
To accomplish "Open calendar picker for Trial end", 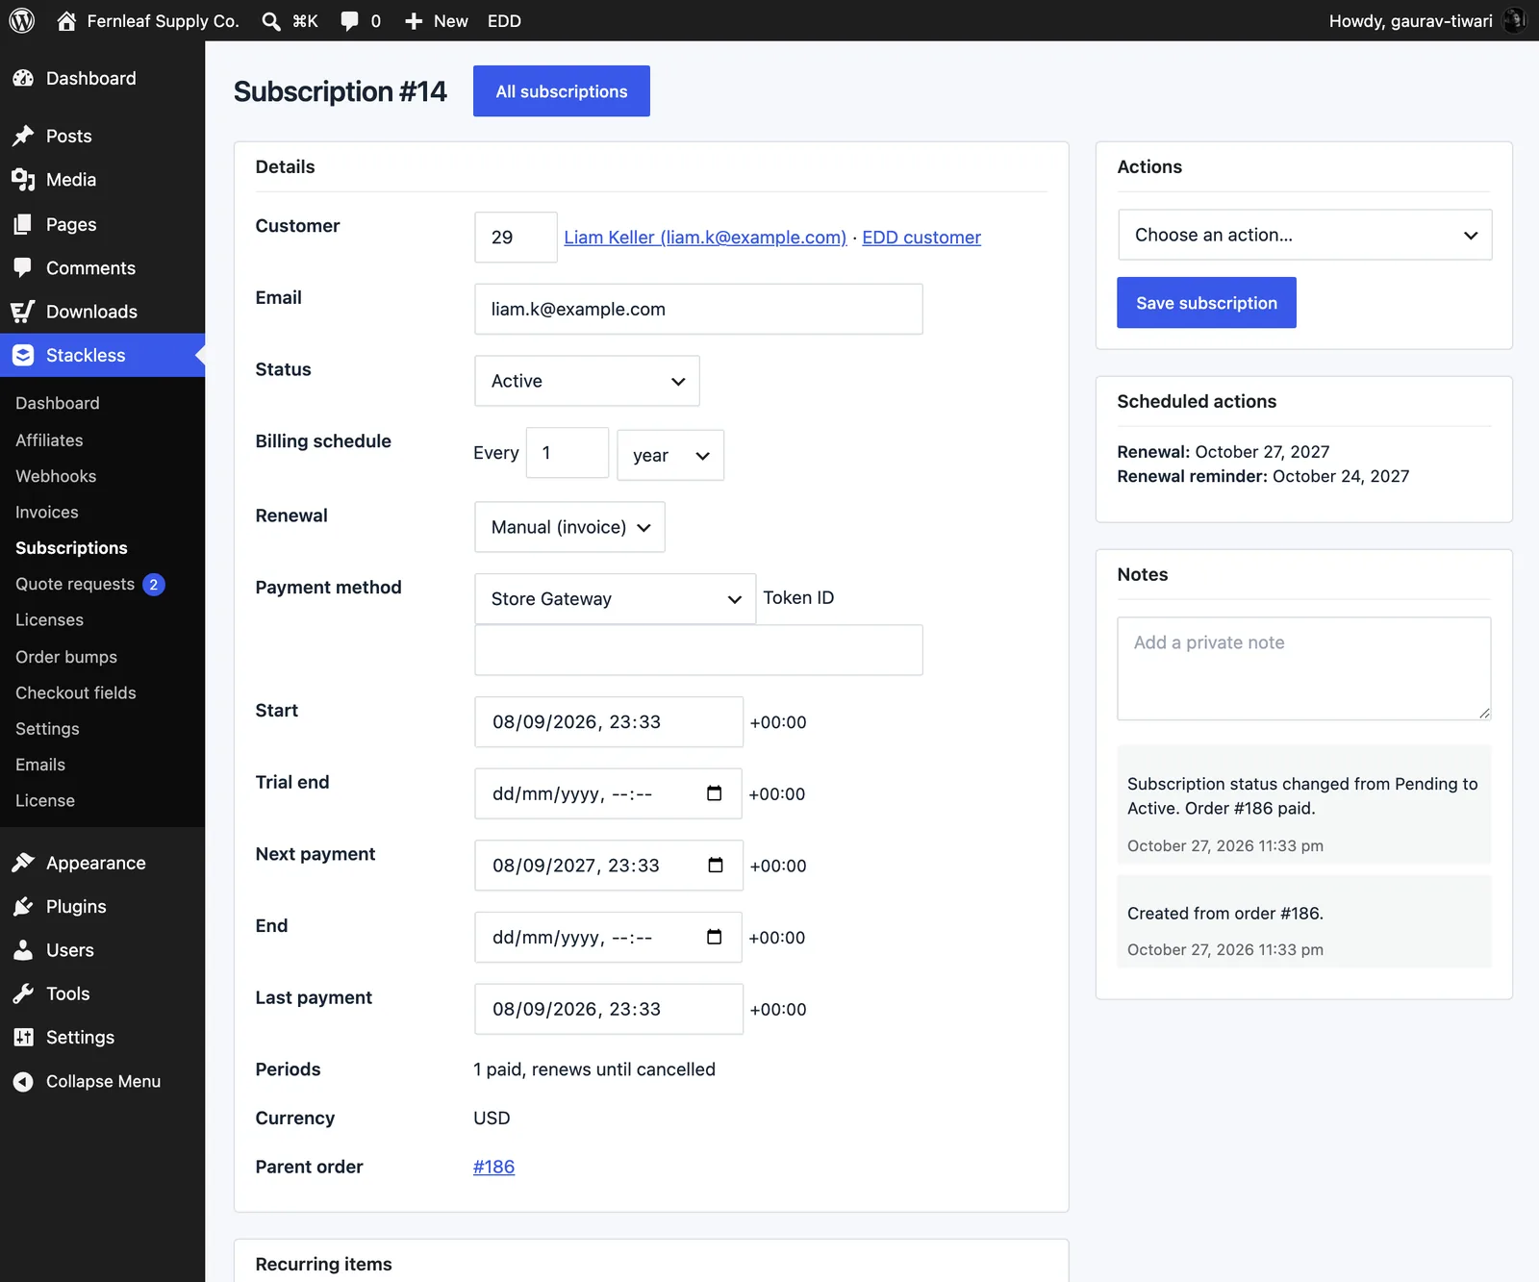I will (x=714, y=793).
